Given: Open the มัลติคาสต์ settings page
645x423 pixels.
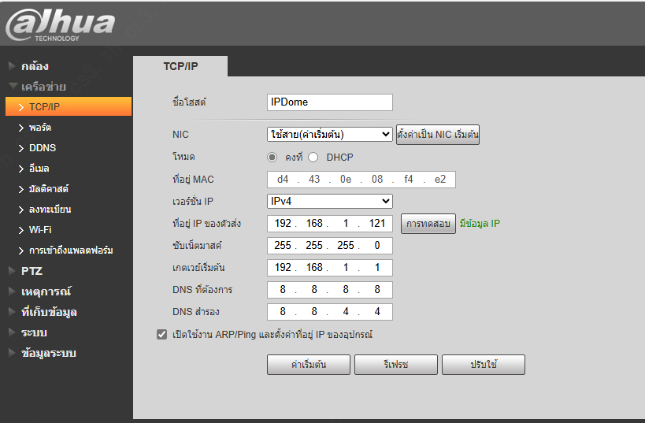Looking at the screenshot, I should (x=48, y=189).
